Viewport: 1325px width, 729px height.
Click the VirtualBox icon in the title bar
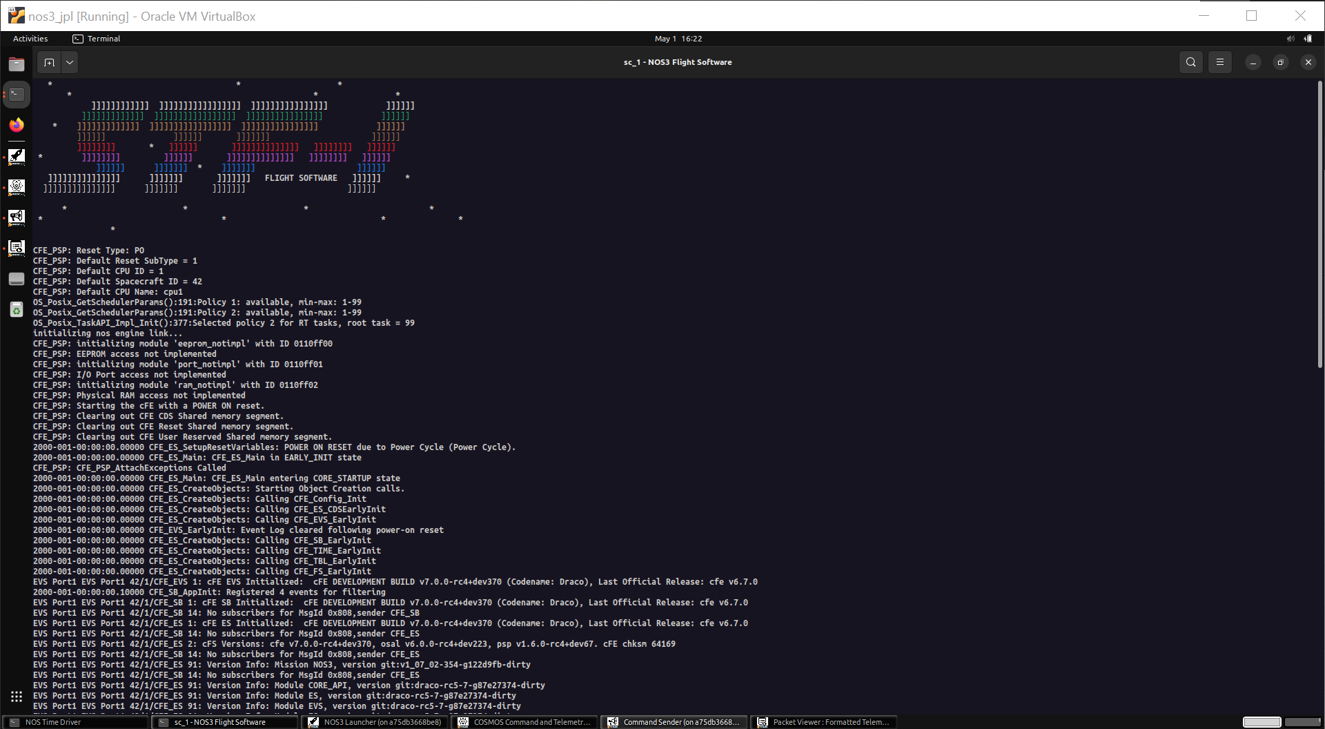[x=16, y=15]
